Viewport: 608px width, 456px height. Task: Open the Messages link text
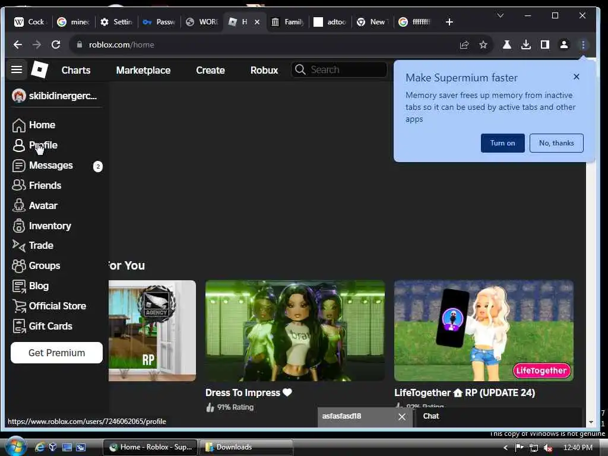51,165
